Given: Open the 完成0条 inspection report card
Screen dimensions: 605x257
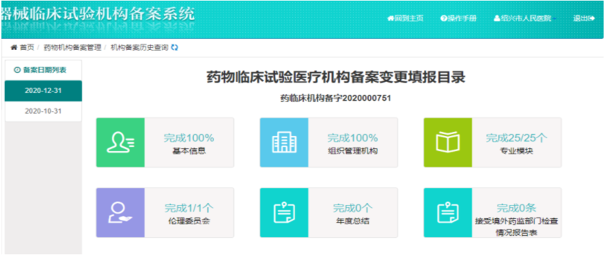Looking at the screenshot, I should coord(492,213).
